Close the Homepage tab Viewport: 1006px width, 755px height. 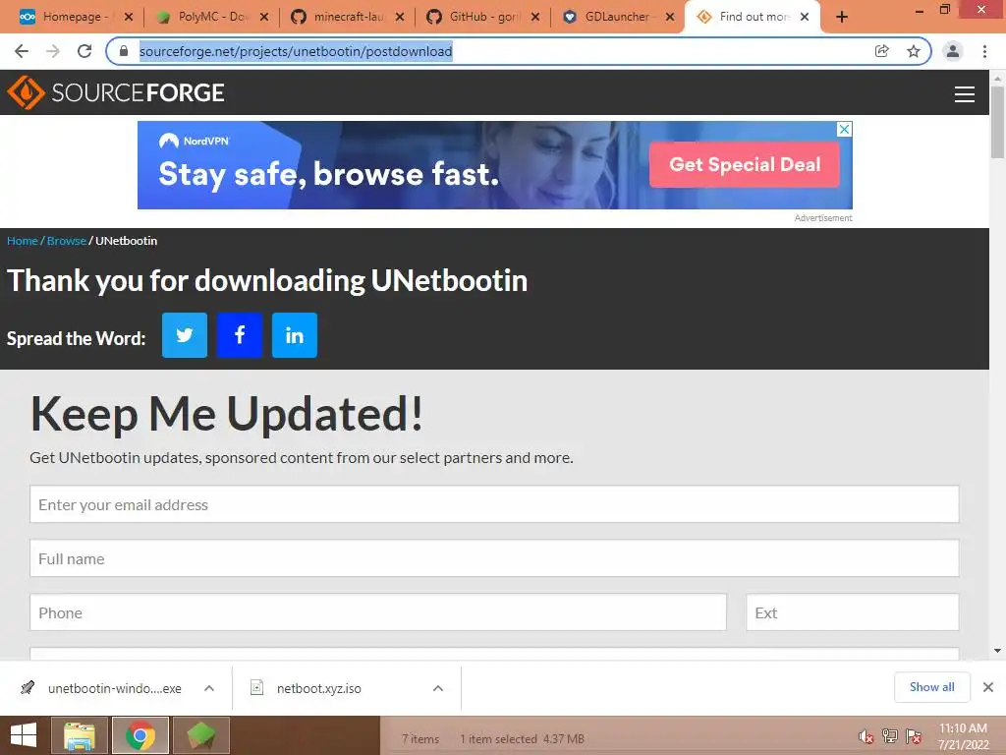point(129,17)
